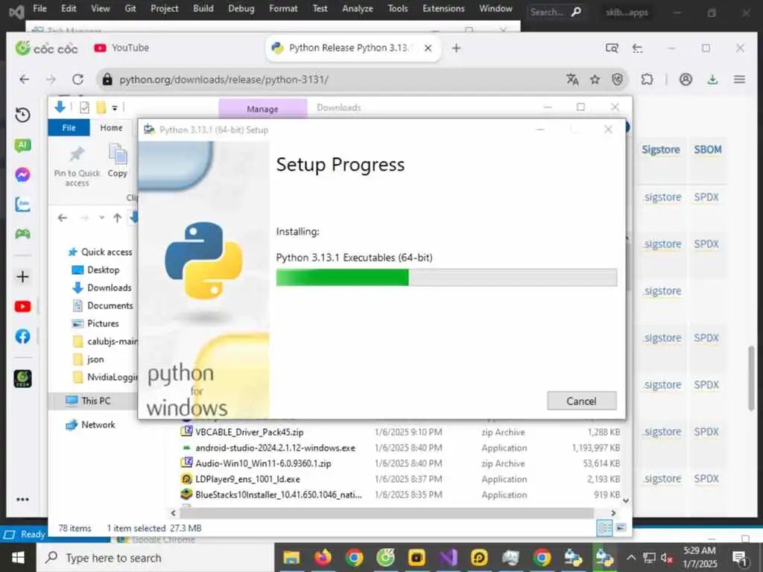
Task: Open the Visual Studio Debug menu
Action: tap(241, 8)
